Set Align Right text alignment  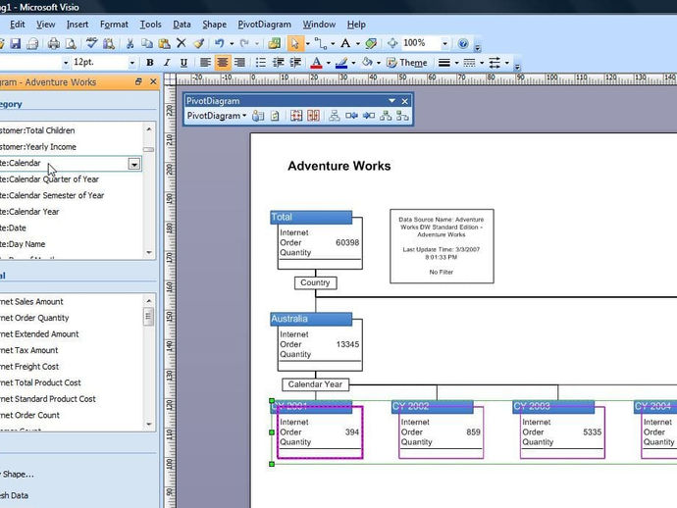pos(239,63)
